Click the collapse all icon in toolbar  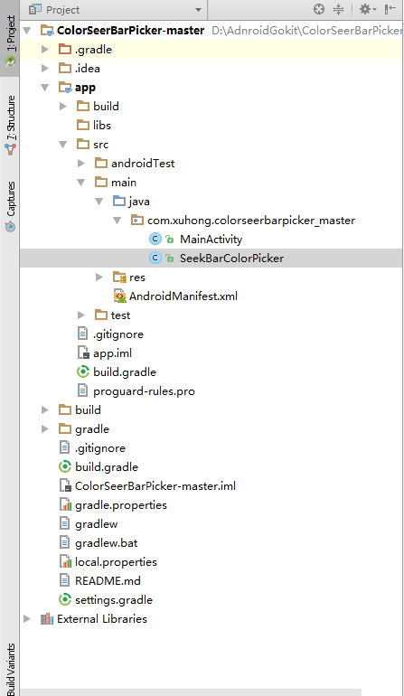coord(339,9)
